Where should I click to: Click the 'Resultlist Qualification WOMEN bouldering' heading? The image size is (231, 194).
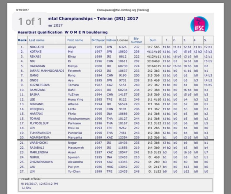click(x=63, y=32)
